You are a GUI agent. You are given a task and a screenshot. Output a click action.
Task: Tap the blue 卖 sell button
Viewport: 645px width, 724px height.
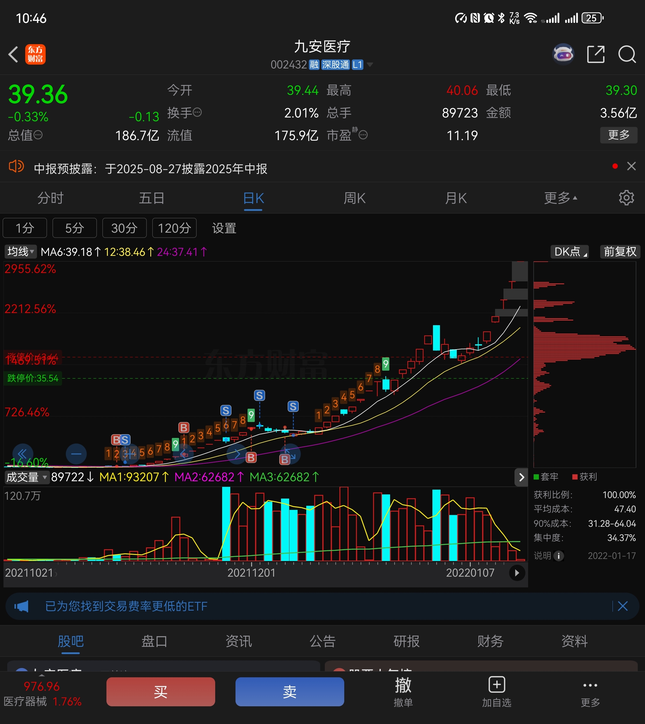coord(289,692)
